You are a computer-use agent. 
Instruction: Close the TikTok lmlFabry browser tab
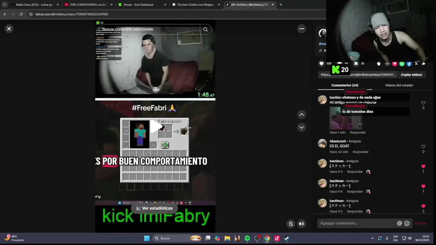click(272, 5)
